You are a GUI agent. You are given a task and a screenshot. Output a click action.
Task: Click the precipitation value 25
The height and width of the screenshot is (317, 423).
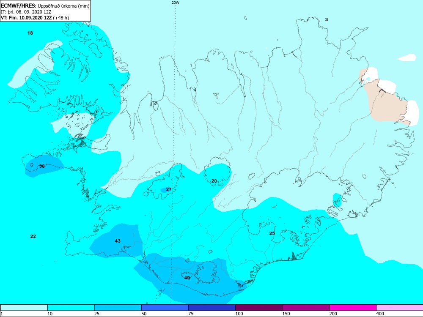(272, 233)
